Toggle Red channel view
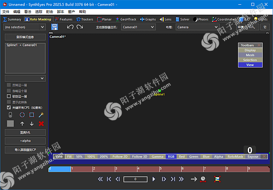This screenshot has width=273, height=190. [182, 157]
